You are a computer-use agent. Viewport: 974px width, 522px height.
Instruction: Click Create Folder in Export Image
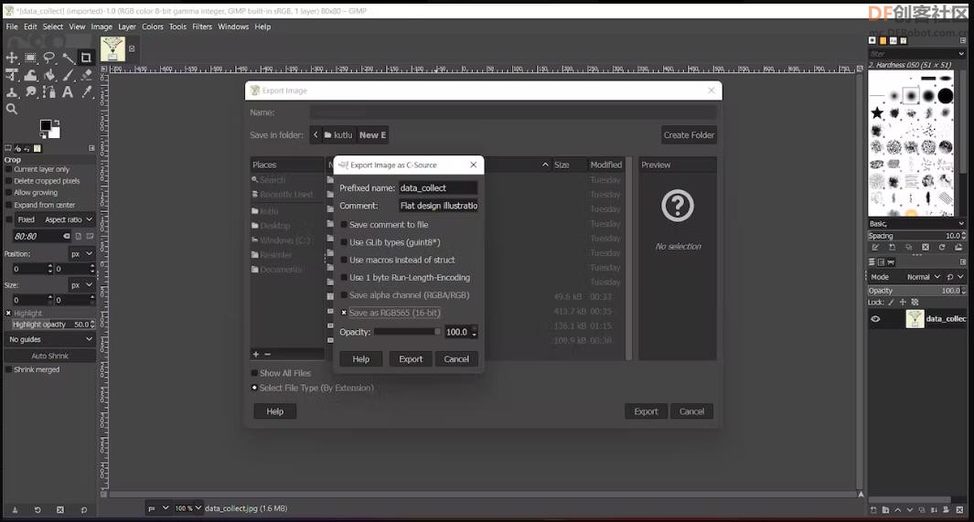click(x=689, y=134)
